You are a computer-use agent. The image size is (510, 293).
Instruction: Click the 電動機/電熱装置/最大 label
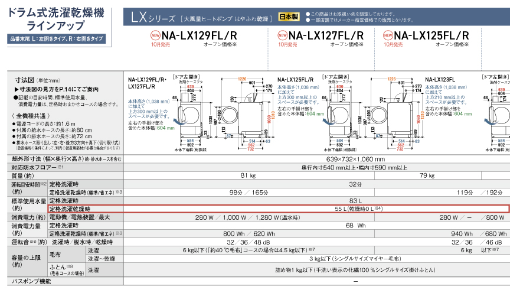pos(79,217)
